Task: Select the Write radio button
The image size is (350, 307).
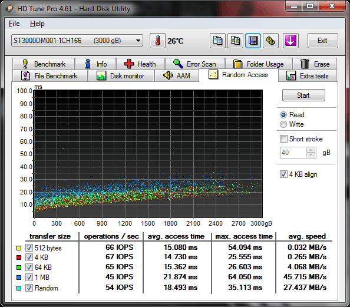Action: click(x=283, y=124)
